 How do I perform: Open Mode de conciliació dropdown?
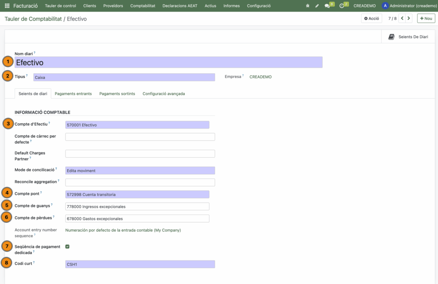[140, 170]
